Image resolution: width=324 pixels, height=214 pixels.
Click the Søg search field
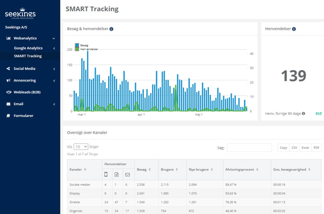[x=249, y=148]
